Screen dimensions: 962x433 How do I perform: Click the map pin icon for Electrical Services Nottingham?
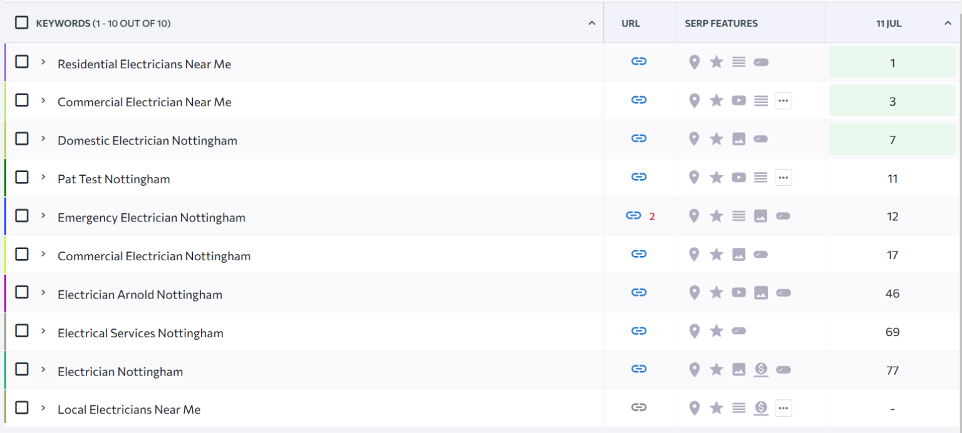pos(694,331)
